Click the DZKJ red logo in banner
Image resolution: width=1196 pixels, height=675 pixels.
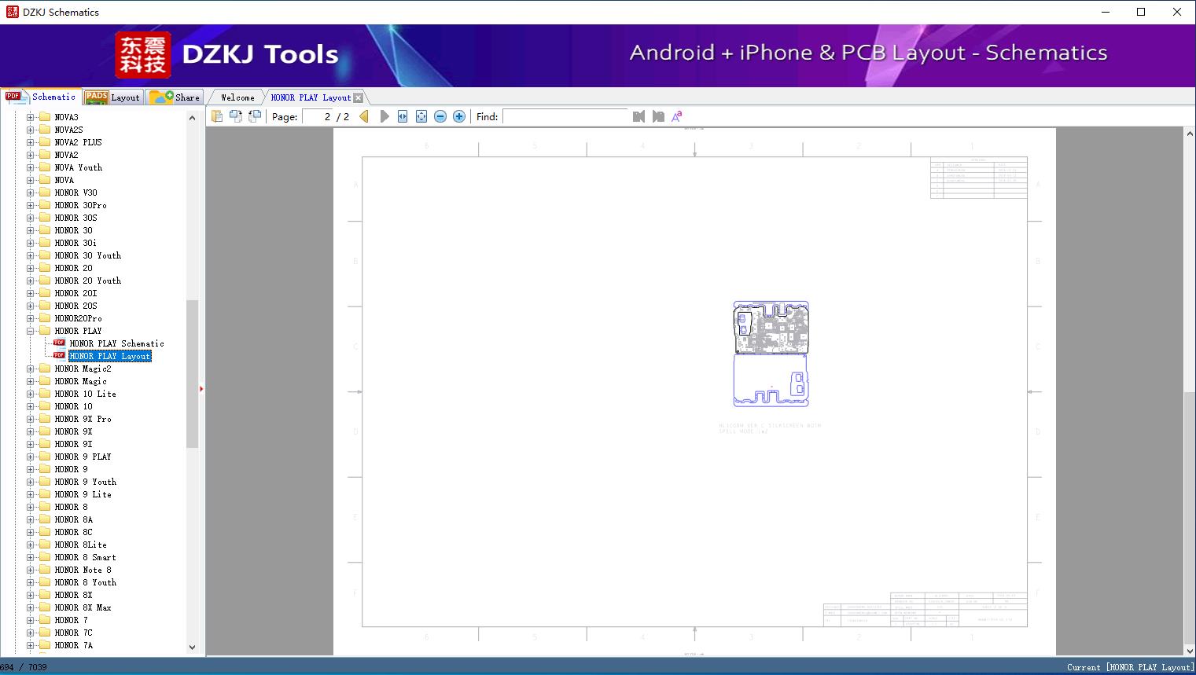pyautogui.click(x=143, y=55)
